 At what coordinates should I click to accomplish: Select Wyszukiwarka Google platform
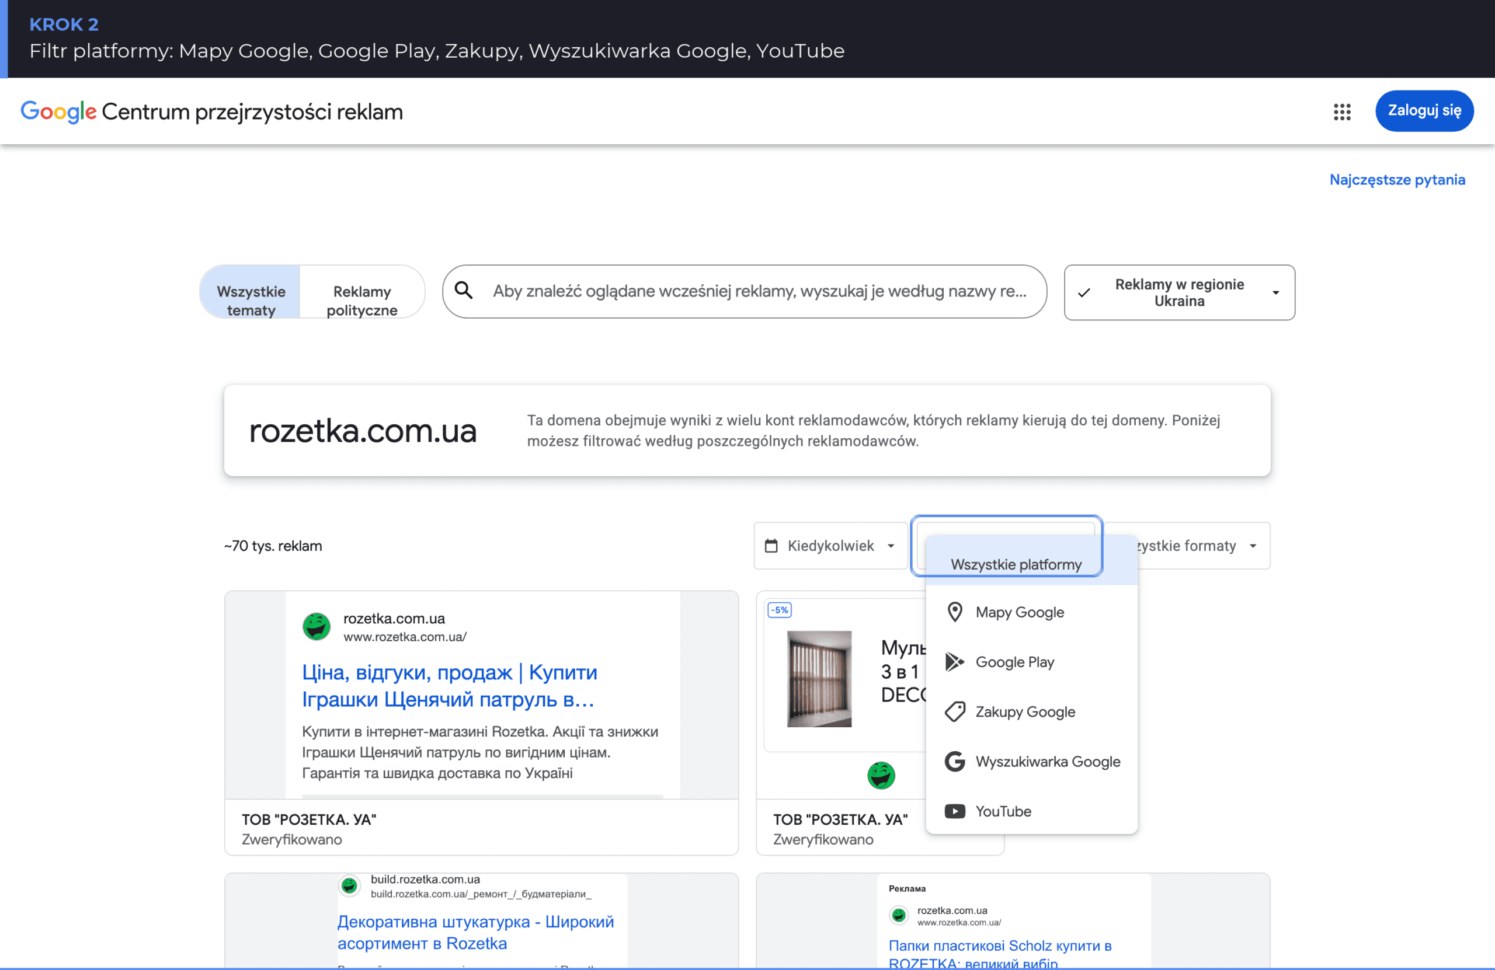[x=1031, y=762]
